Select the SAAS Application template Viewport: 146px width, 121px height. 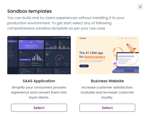tap(39, 108)
